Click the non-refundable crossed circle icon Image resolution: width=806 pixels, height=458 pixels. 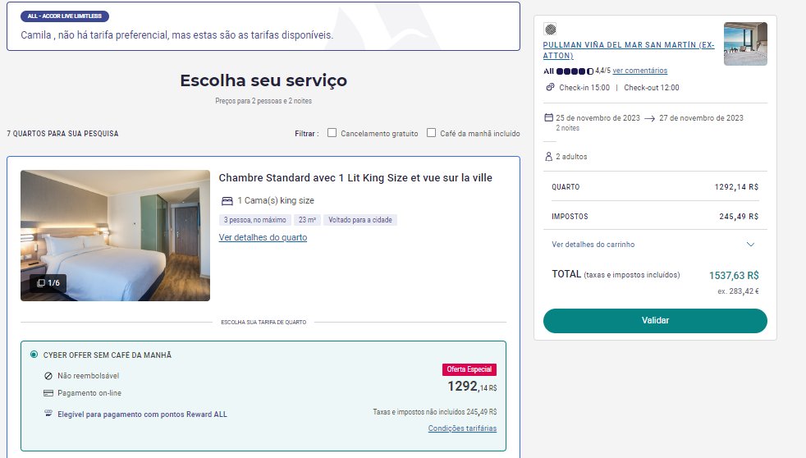(48, 376)
